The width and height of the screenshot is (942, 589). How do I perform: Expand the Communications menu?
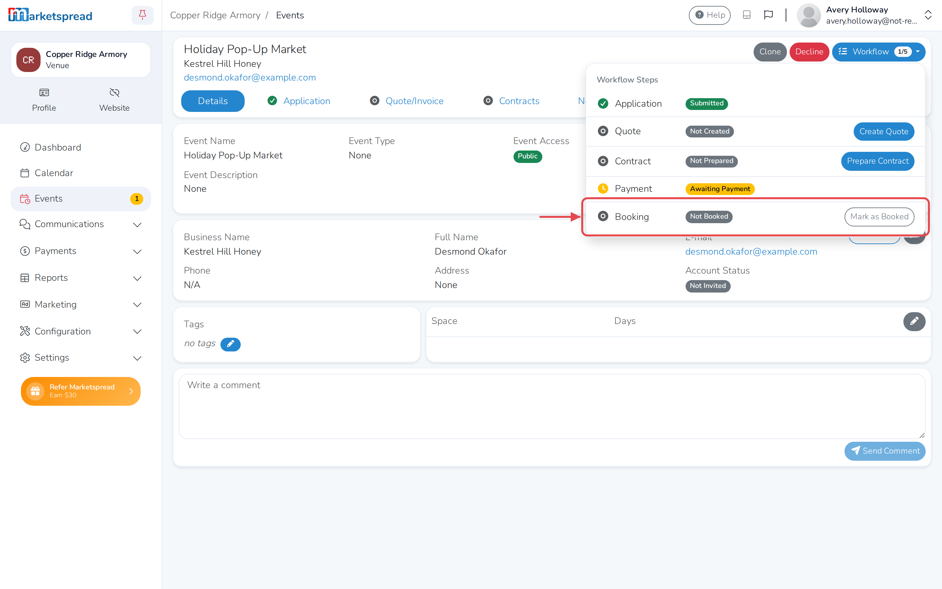click(80, 224)
